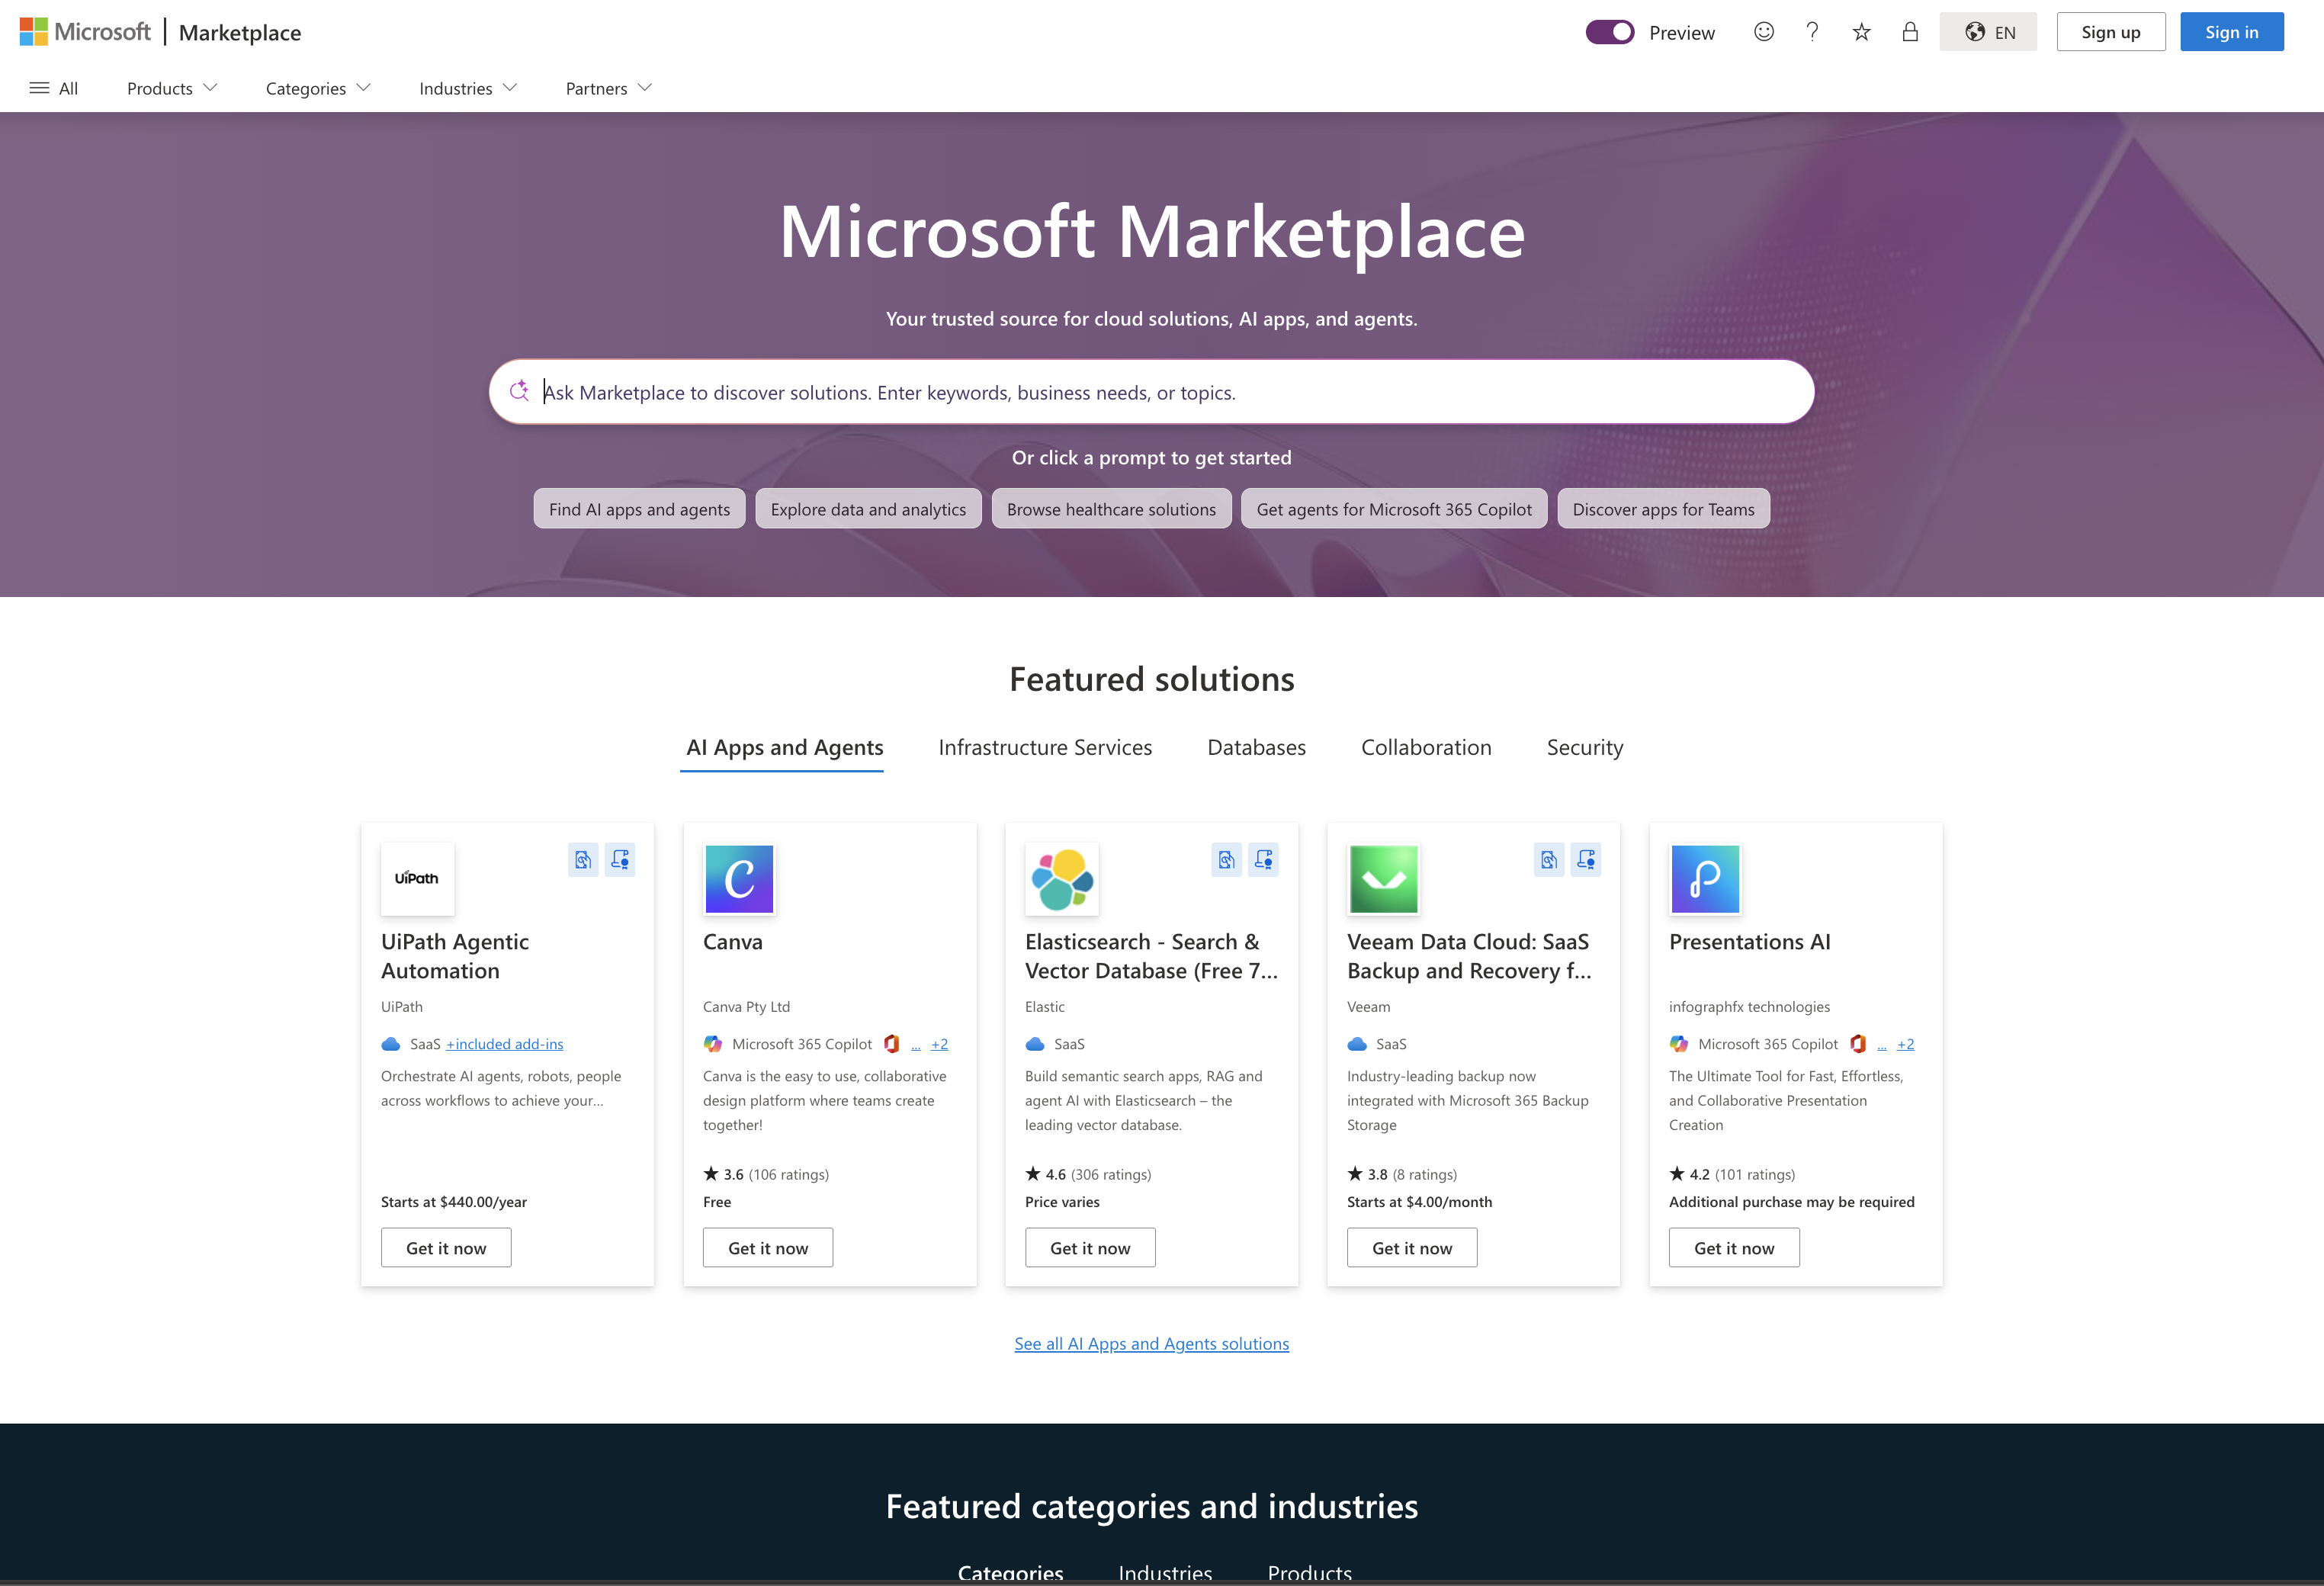2324x1586 pixels.
Task: Click Get it now on the Veeam card
Action: click(1412, 1248)
